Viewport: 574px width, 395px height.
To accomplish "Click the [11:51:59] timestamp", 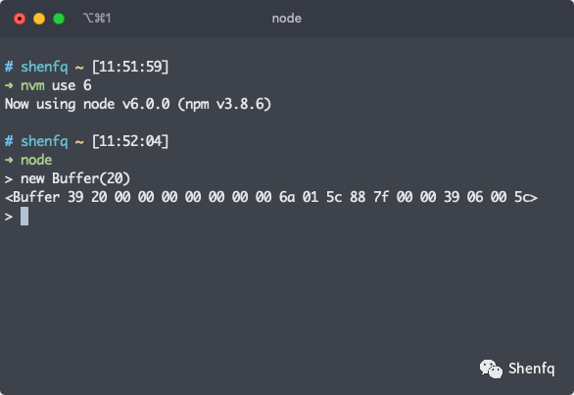I will click(130, 67).
